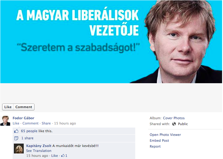Click the small thumbs-up count on Kapitány's comment
Viewport: 223px width, 159px height.
(x=64, y=156)
